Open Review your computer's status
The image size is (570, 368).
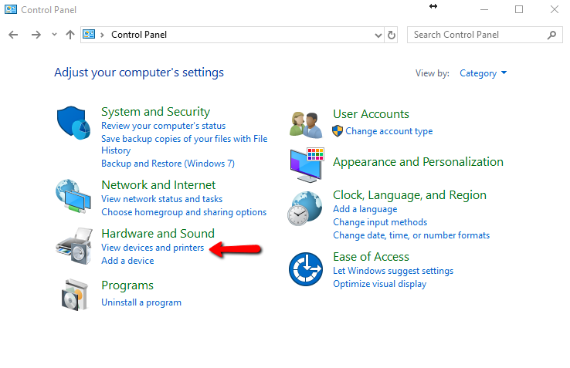(x=163, y=126)
